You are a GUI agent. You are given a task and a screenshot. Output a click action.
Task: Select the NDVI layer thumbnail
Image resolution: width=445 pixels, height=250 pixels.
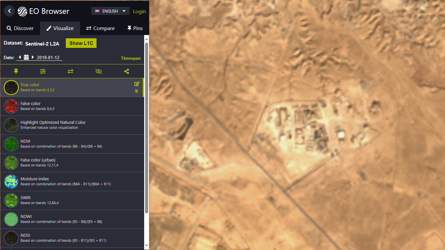[11, 144]
